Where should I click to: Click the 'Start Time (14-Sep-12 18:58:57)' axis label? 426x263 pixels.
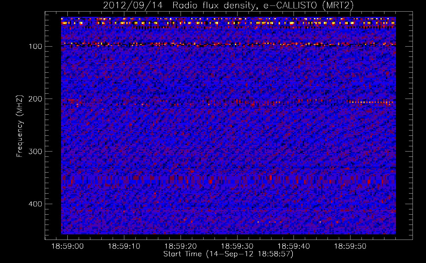pos(228,254)
